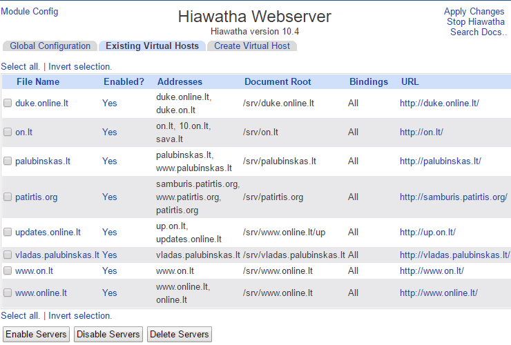Click /srv/duke.online.lt document root cell
Viewport: 511px width, 345px height.
[x=278, y=103]
